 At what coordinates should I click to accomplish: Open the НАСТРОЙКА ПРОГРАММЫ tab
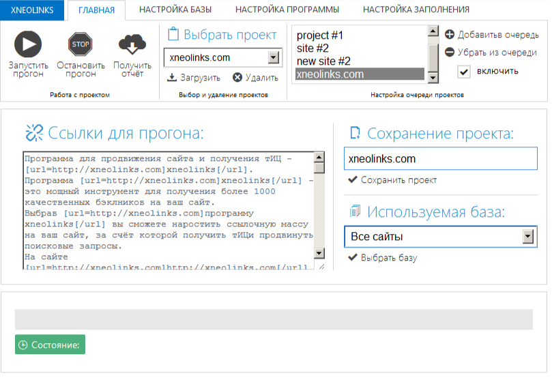[287, 10]
